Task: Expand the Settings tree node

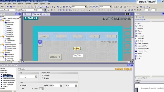Action: [x=3, y=51]
